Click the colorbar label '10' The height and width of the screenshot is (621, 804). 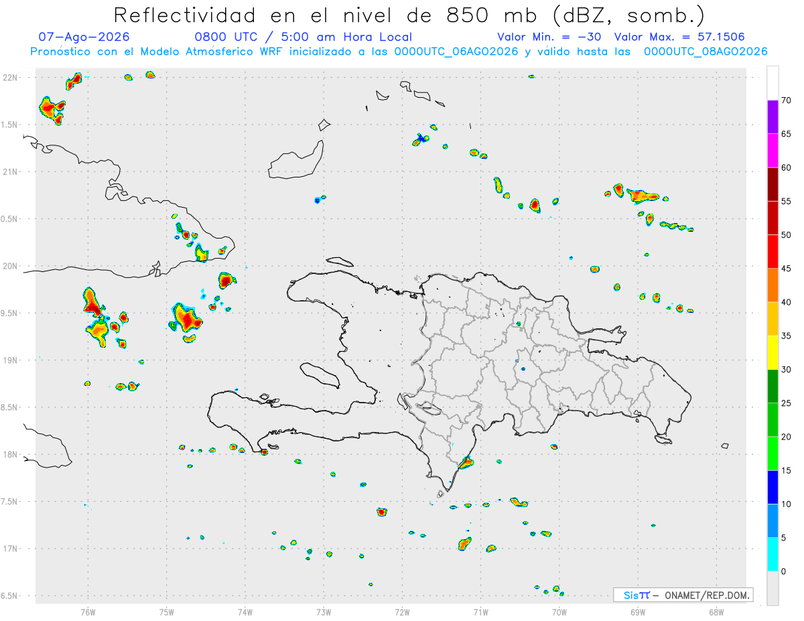point(787,504)
